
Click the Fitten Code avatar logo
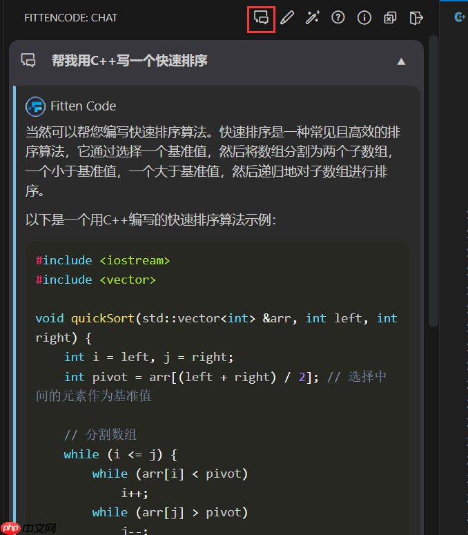[x=35, y=106]
